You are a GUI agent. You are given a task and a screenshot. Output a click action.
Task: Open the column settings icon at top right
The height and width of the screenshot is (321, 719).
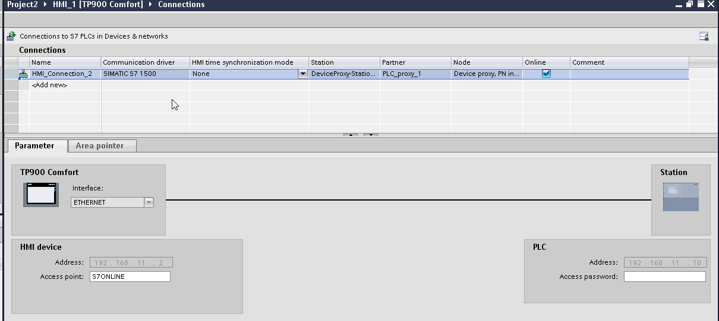[704, 36]
